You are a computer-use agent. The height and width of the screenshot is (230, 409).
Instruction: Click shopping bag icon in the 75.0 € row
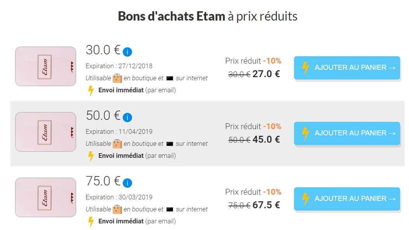117,209
